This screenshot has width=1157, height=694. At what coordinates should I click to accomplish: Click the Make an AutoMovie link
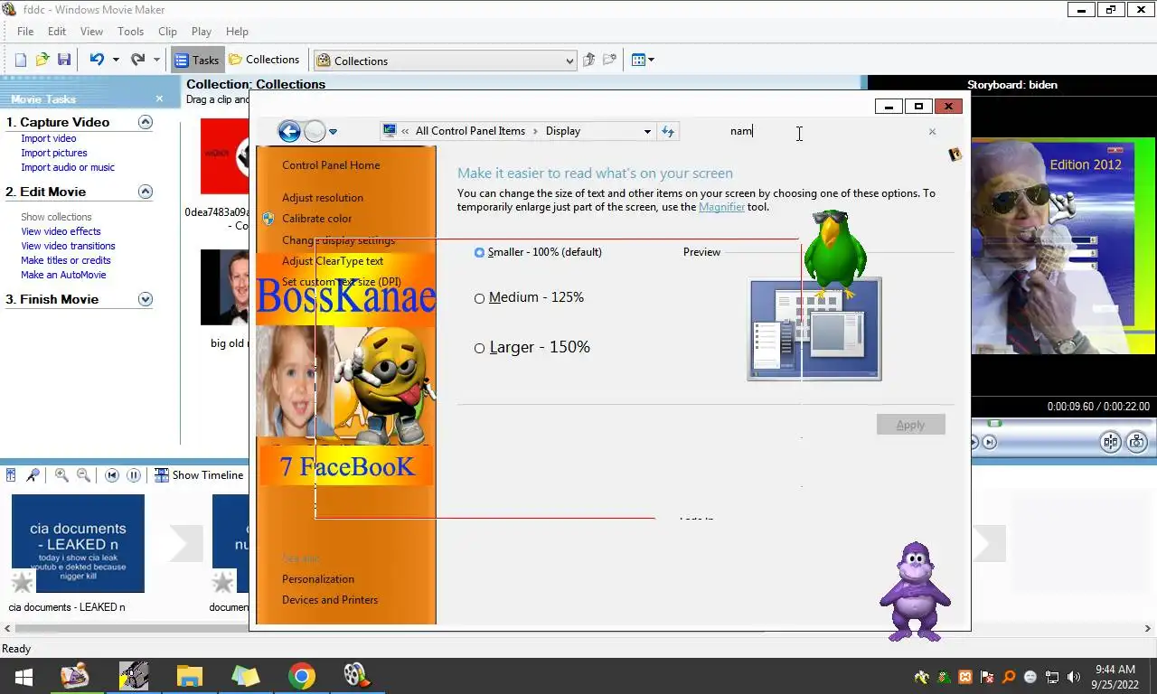63,275
